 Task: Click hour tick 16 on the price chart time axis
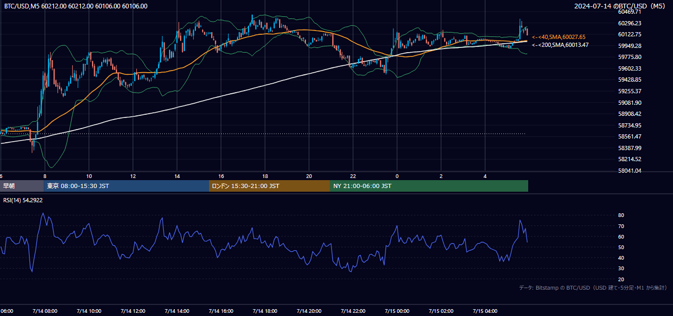221,176
